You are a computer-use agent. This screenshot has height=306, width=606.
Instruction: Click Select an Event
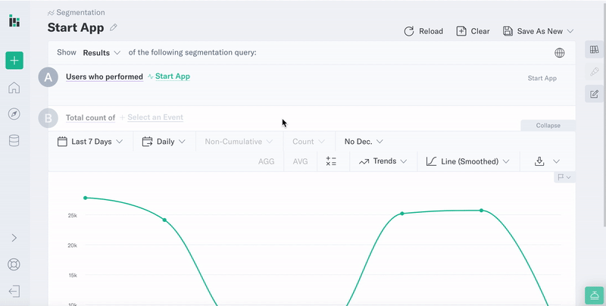[155, 117]
